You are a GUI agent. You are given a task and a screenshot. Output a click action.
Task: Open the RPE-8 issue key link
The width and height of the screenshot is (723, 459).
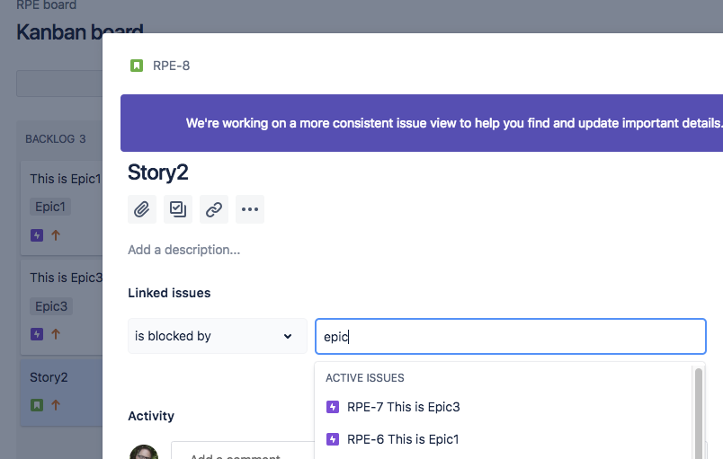171,66
